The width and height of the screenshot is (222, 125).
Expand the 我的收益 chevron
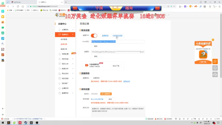(73, 59)
